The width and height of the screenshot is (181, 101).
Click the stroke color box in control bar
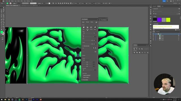click(x=10, y=3)
